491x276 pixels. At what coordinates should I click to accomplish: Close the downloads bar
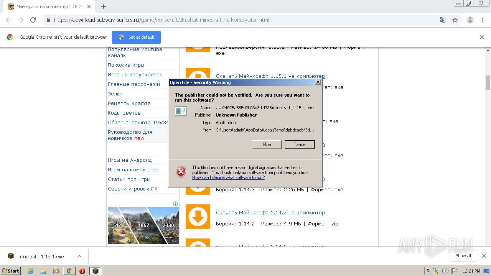(484, 256)
